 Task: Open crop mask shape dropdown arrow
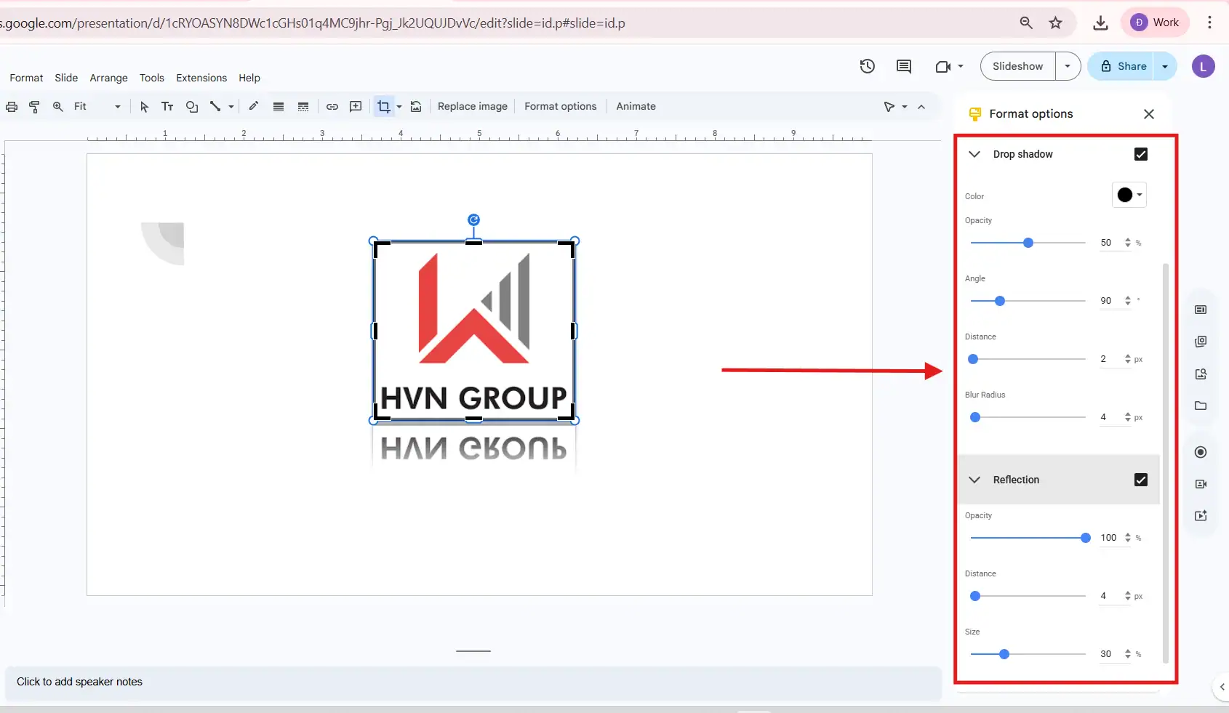(399, 107)
